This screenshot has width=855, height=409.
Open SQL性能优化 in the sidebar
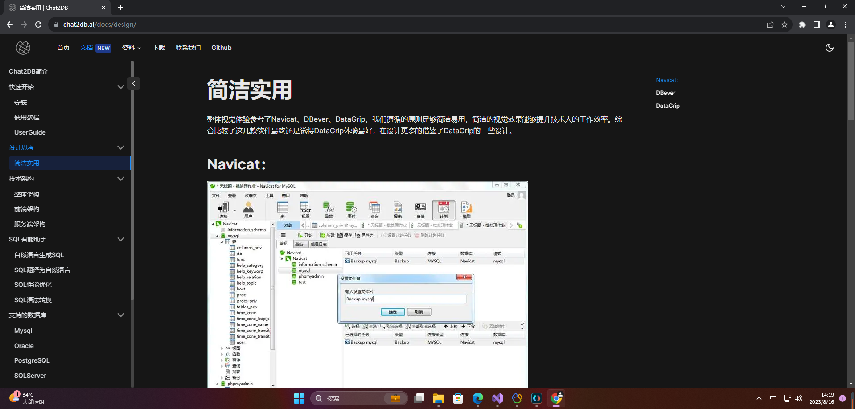click(x=33, y=285)
